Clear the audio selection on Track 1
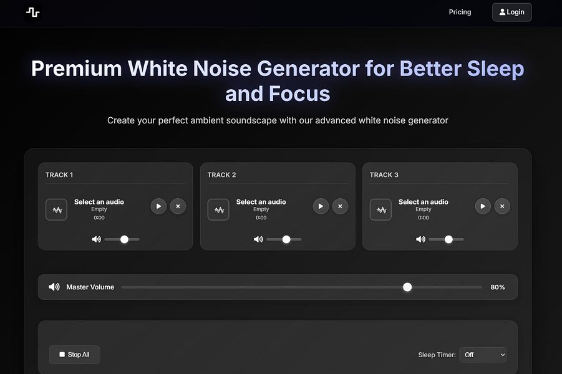This screenshot has width=562, height=374. coord(178,206)
